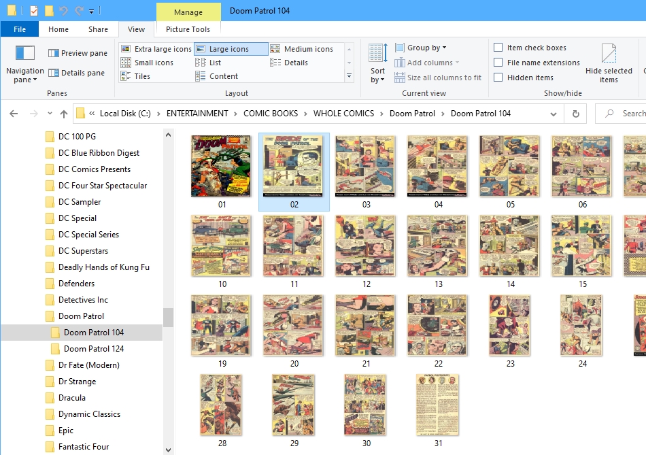
Task: Switch to the Share ribbon tab
Action: (x=98, y=29)
